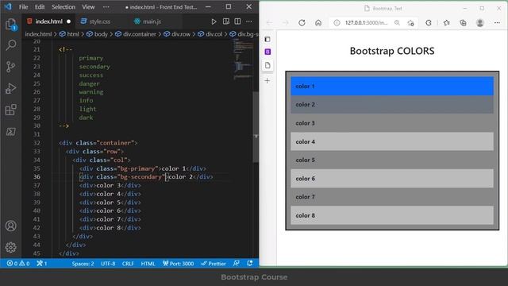Open the Manage gear in VS Code
This screenshot has width=508, height=286.
pyautogui.click(x=10, y=247)
